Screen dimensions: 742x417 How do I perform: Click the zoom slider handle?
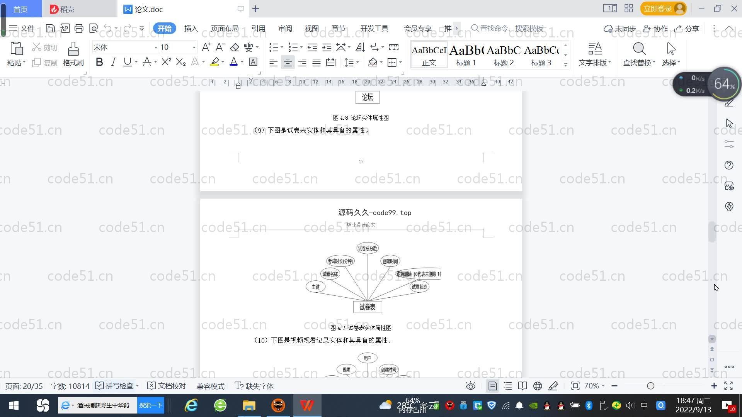click(x=650, y=386)
